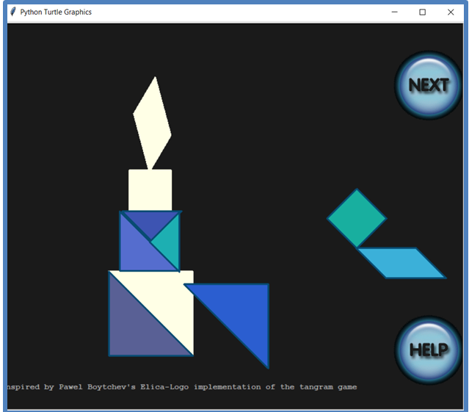Screen dimensions: 469x412
Task: Open the HELP button
Action: 429,350
